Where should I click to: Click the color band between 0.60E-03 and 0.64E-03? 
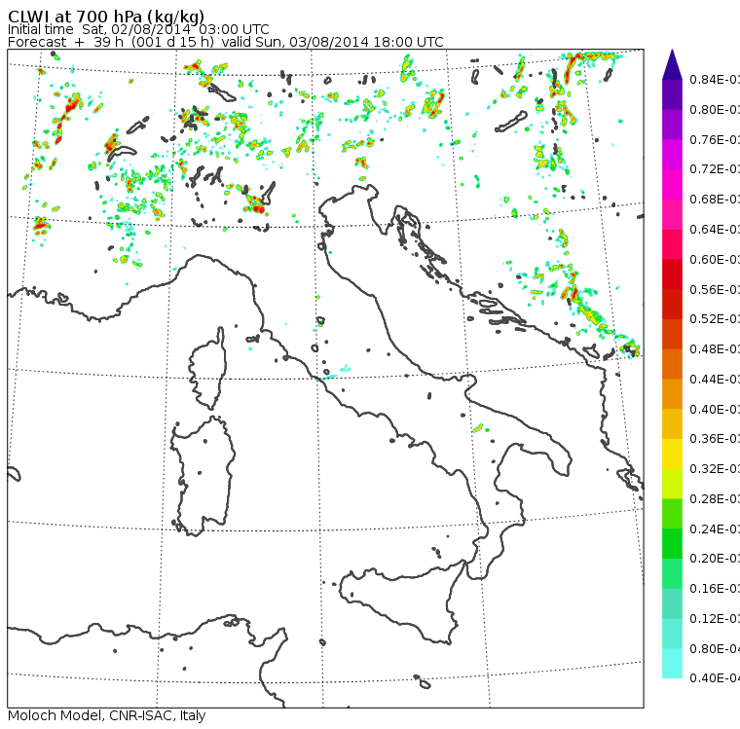click(x=672, y=244)
